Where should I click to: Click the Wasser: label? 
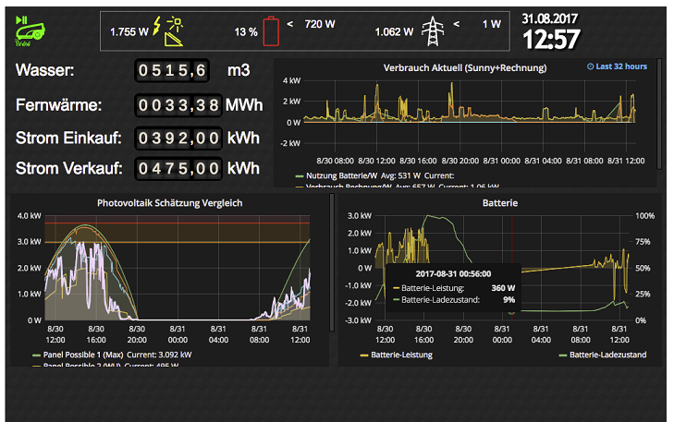click(x=44, y=70)
